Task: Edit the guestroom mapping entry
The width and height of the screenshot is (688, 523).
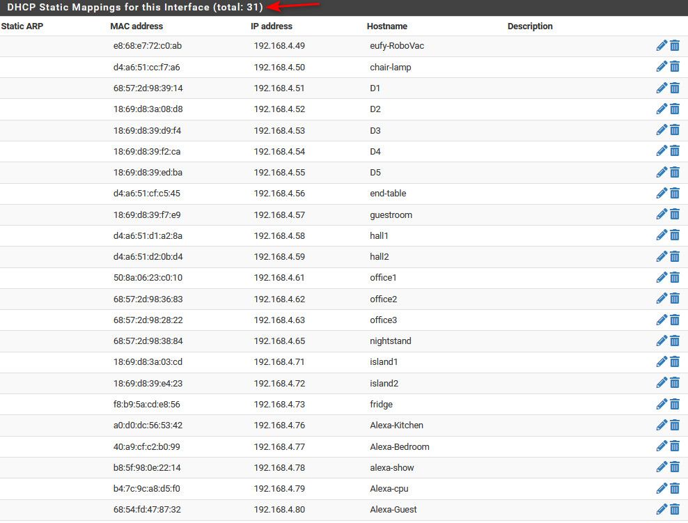Action: point(662,214)
